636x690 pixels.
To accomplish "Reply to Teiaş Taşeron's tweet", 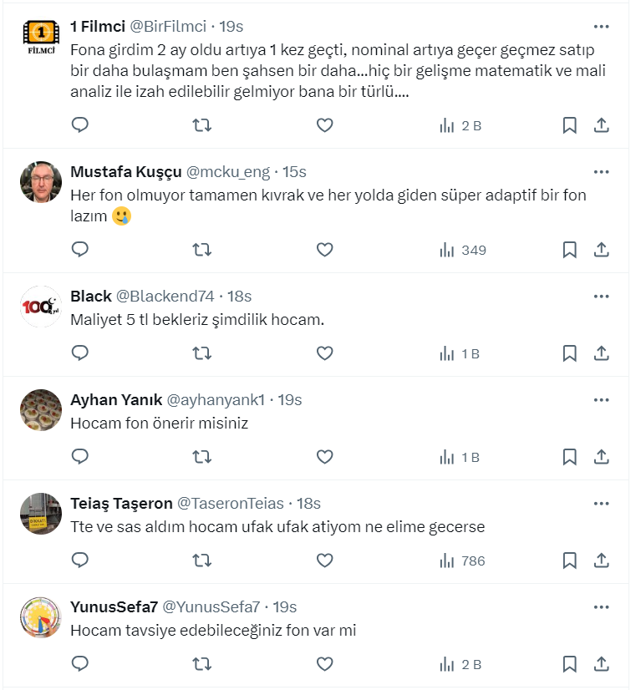I will tap(80, 561).
